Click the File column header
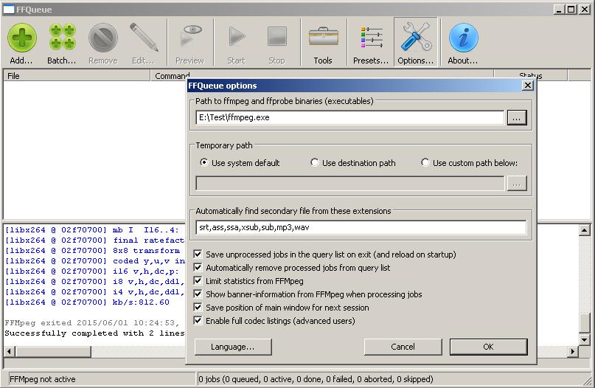595x388 pixels. tap(77, 75)
